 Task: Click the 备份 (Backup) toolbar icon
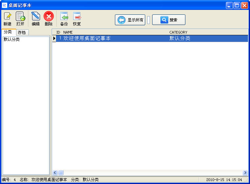[64, 16]
